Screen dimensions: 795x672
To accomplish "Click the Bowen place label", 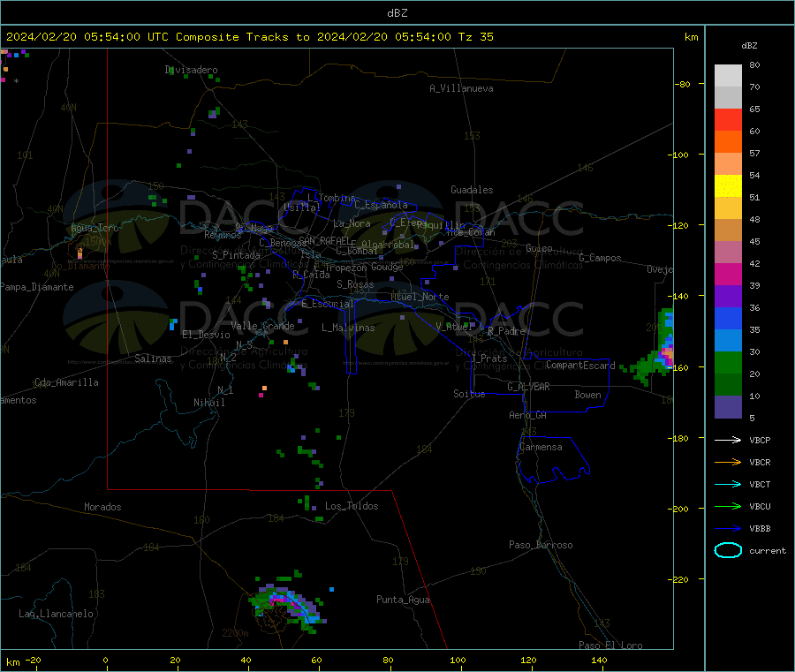I will [x=587, y=395].
